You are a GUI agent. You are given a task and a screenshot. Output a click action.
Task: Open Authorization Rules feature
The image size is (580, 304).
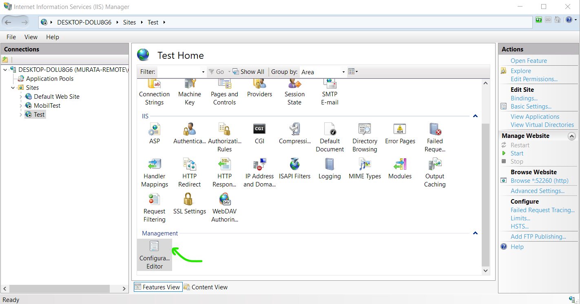coord(224,138)
